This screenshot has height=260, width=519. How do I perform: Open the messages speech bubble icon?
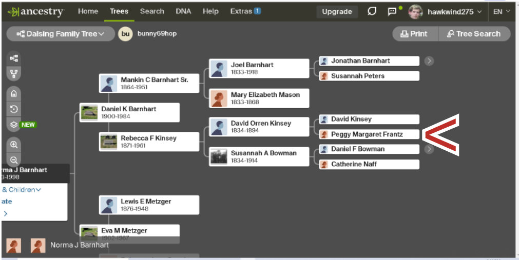point(372,11)
